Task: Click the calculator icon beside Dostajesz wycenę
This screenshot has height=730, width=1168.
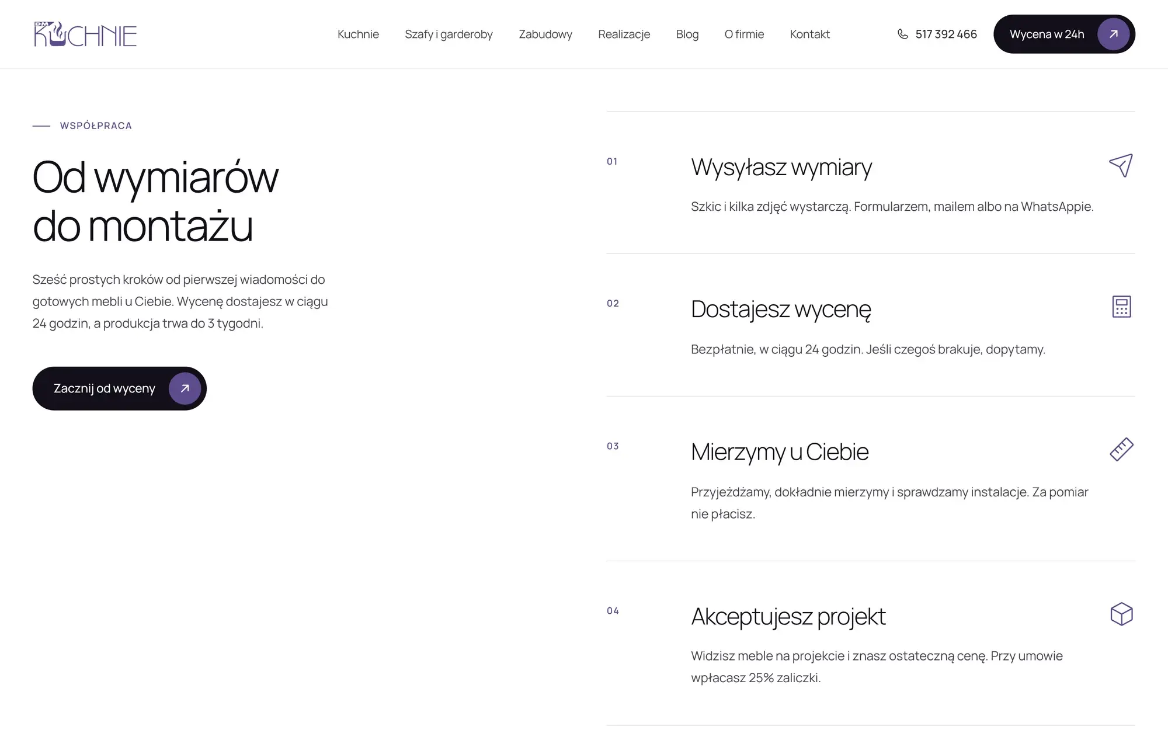Action: point(1121,307)
